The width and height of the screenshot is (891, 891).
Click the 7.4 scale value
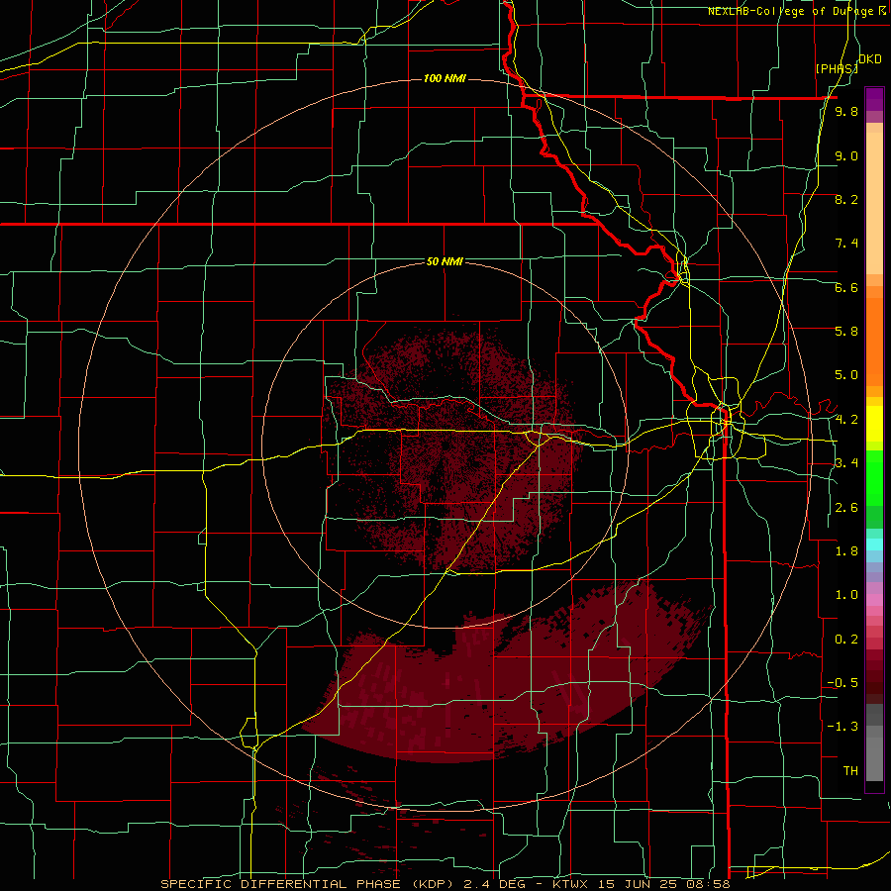(846, 244)
